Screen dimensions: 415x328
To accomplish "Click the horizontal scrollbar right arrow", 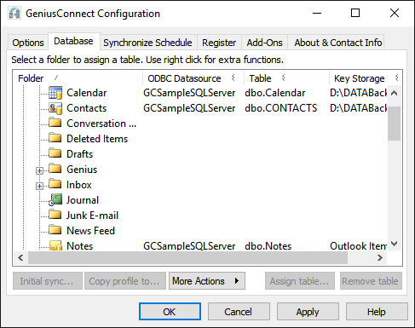I will [x=380, y=257].
